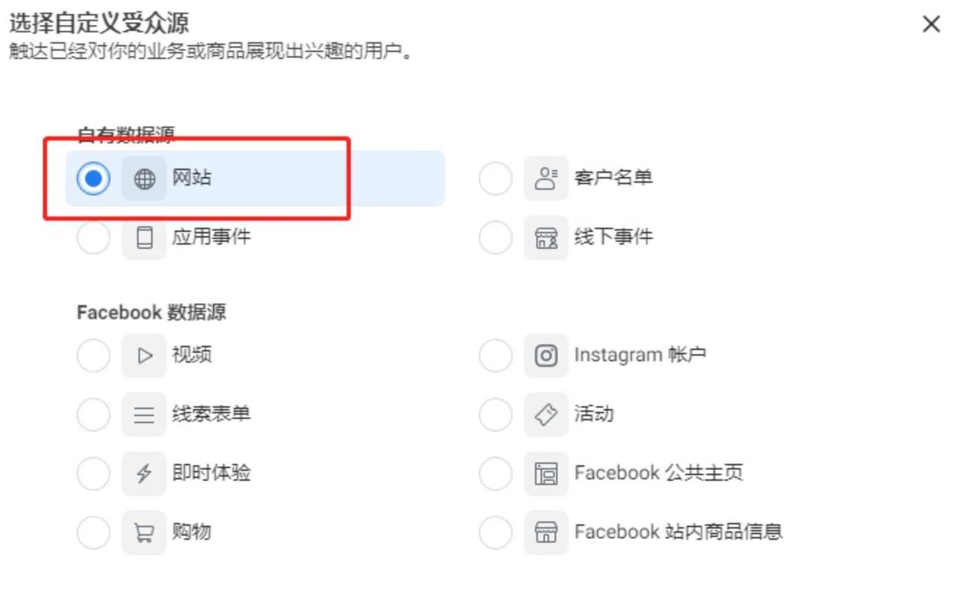Choose the 应用事件 radio button
Screen dimensions: 966x589
click(94, 238)
